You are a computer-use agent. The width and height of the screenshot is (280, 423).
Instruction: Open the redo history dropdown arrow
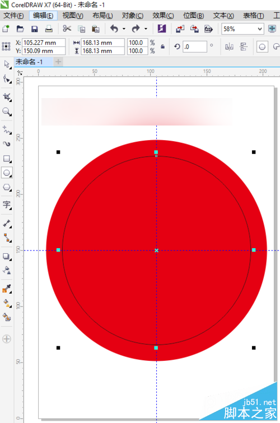click(x=146, y=29)
